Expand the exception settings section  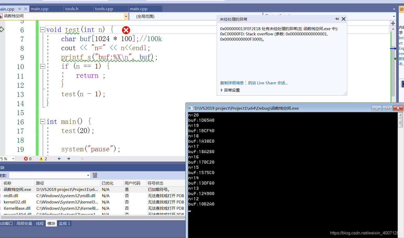(x=222, y=90)
